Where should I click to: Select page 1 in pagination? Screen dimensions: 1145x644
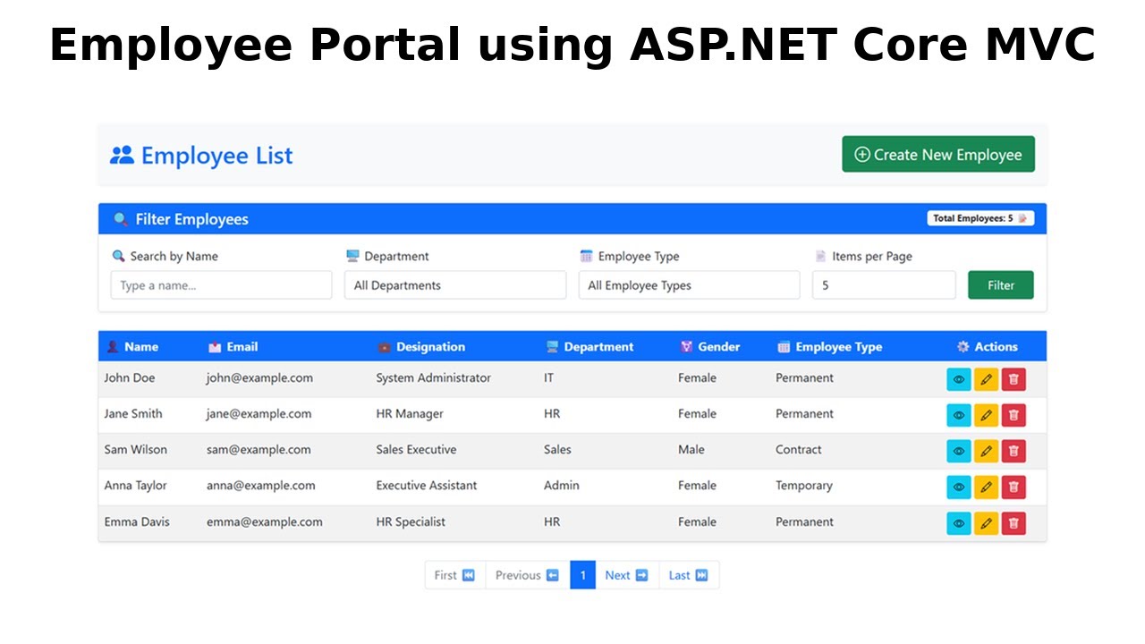click(x=582, y=575)
